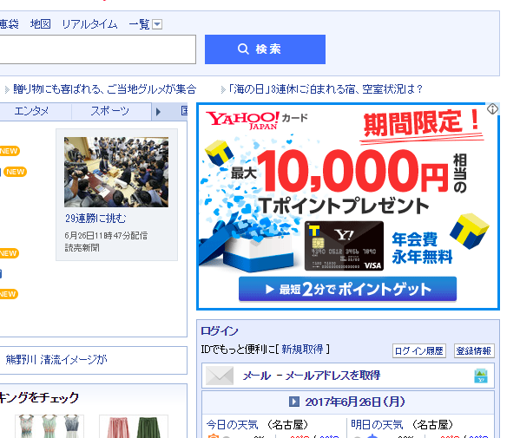Click the date arrow icon beside 2017年6月26日
Viewport: 520px width, 438px height.
click(293, 402)
